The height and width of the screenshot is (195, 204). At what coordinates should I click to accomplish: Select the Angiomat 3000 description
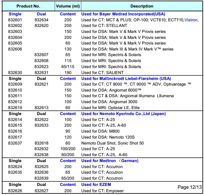[109, 102]
